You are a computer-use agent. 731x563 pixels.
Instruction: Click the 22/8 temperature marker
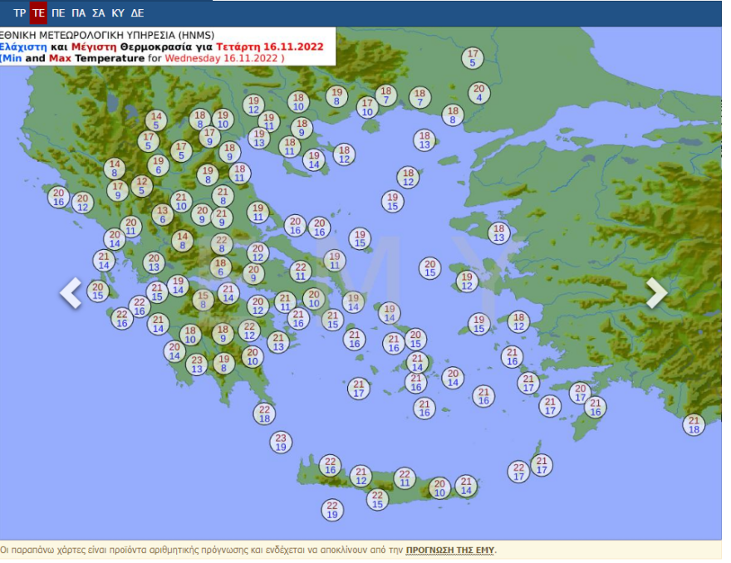[221, 244]
